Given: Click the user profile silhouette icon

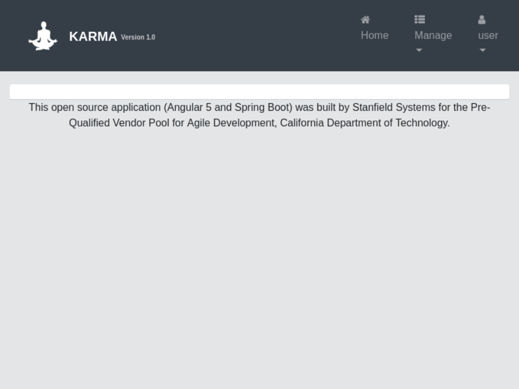Looking at the screenshot, I should [482, 20].
